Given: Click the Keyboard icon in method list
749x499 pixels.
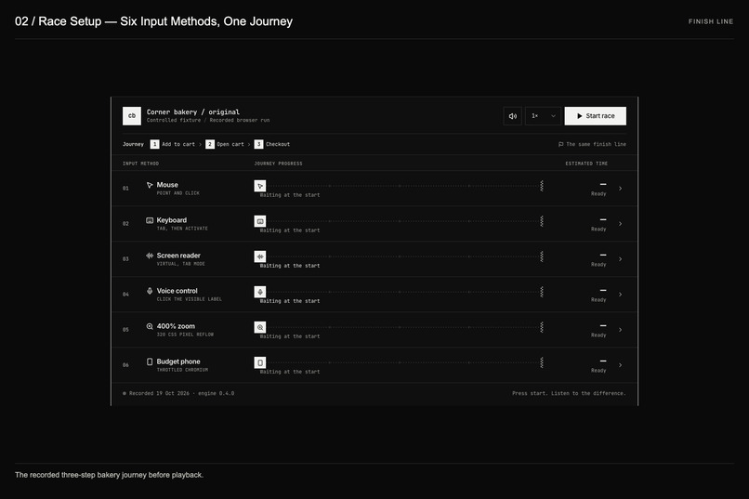Looking at the screenshot, I should point(150,220).
